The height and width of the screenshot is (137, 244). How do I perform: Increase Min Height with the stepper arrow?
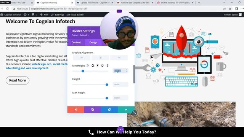tap(127, 70)
